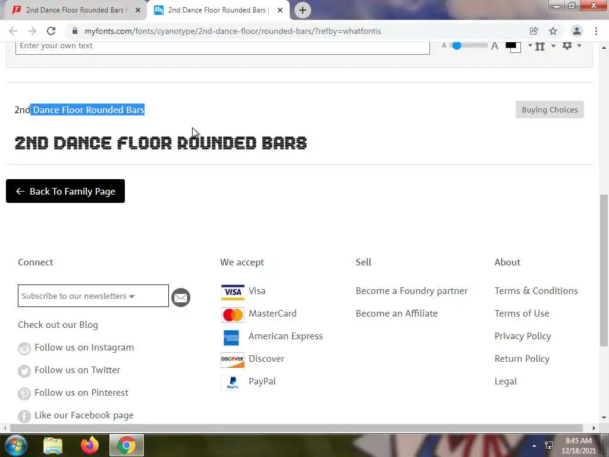Click the text type TT icon
The image size is (609, 457).
pos(540,46)
